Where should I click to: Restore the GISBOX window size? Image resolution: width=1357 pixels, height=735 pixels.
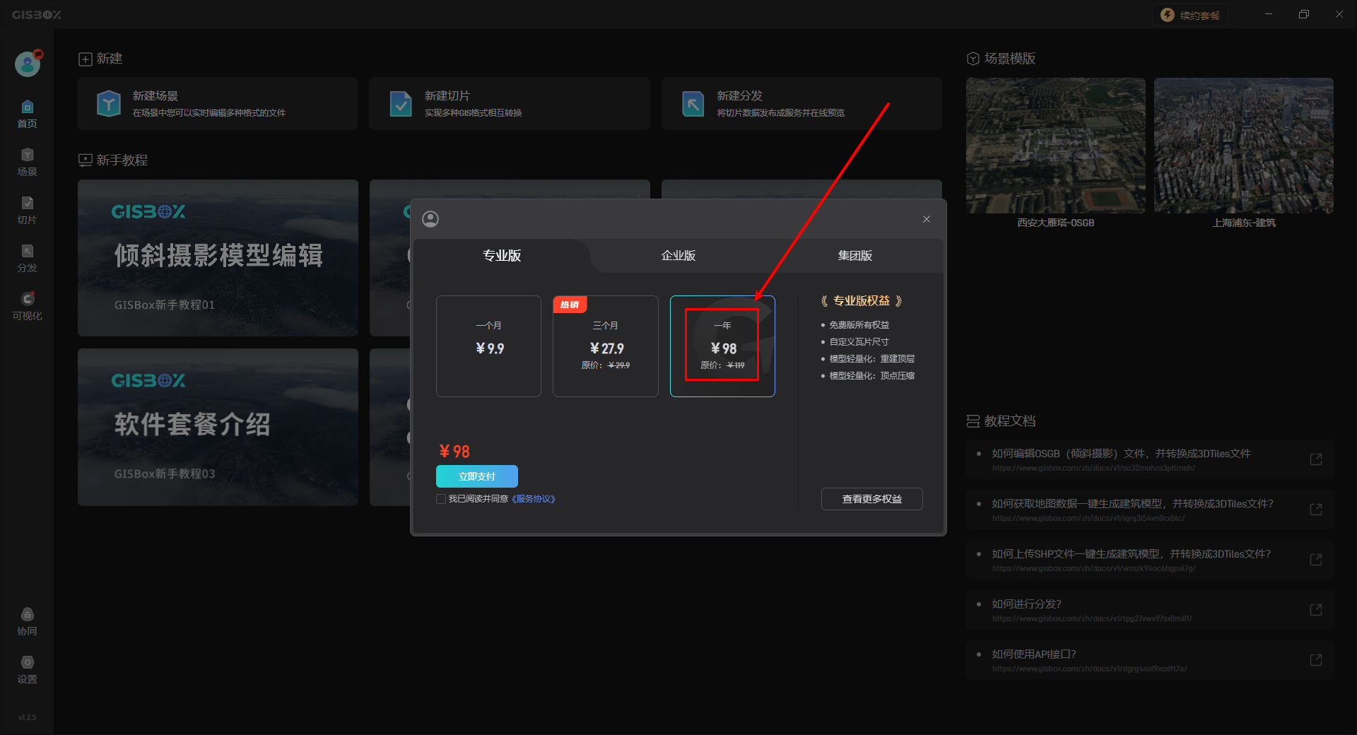(x=1304, y=14)
